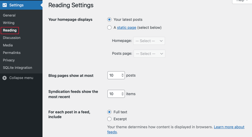Select Full text feed option
The height and width of the screenshot is (137, 252).
[x=109, y=112]
